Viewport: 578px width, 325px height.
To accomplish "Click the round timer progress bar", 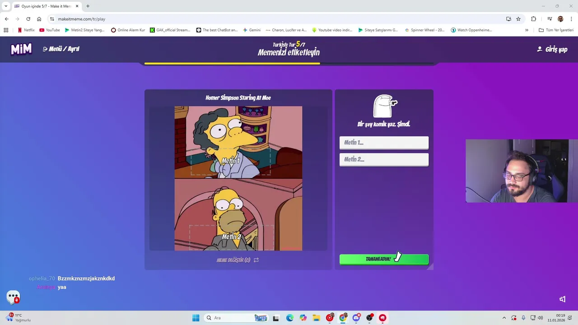I will (x=289, y=64).
